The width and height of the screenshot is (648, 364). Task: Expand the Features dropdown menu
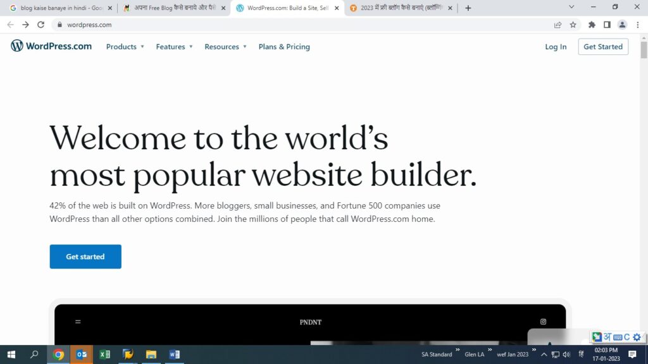174,47
